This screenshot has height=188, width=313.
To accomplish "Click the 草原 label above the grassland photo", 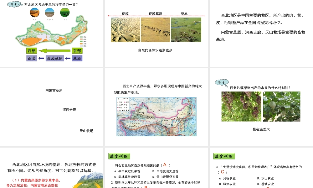I will 184,13.
